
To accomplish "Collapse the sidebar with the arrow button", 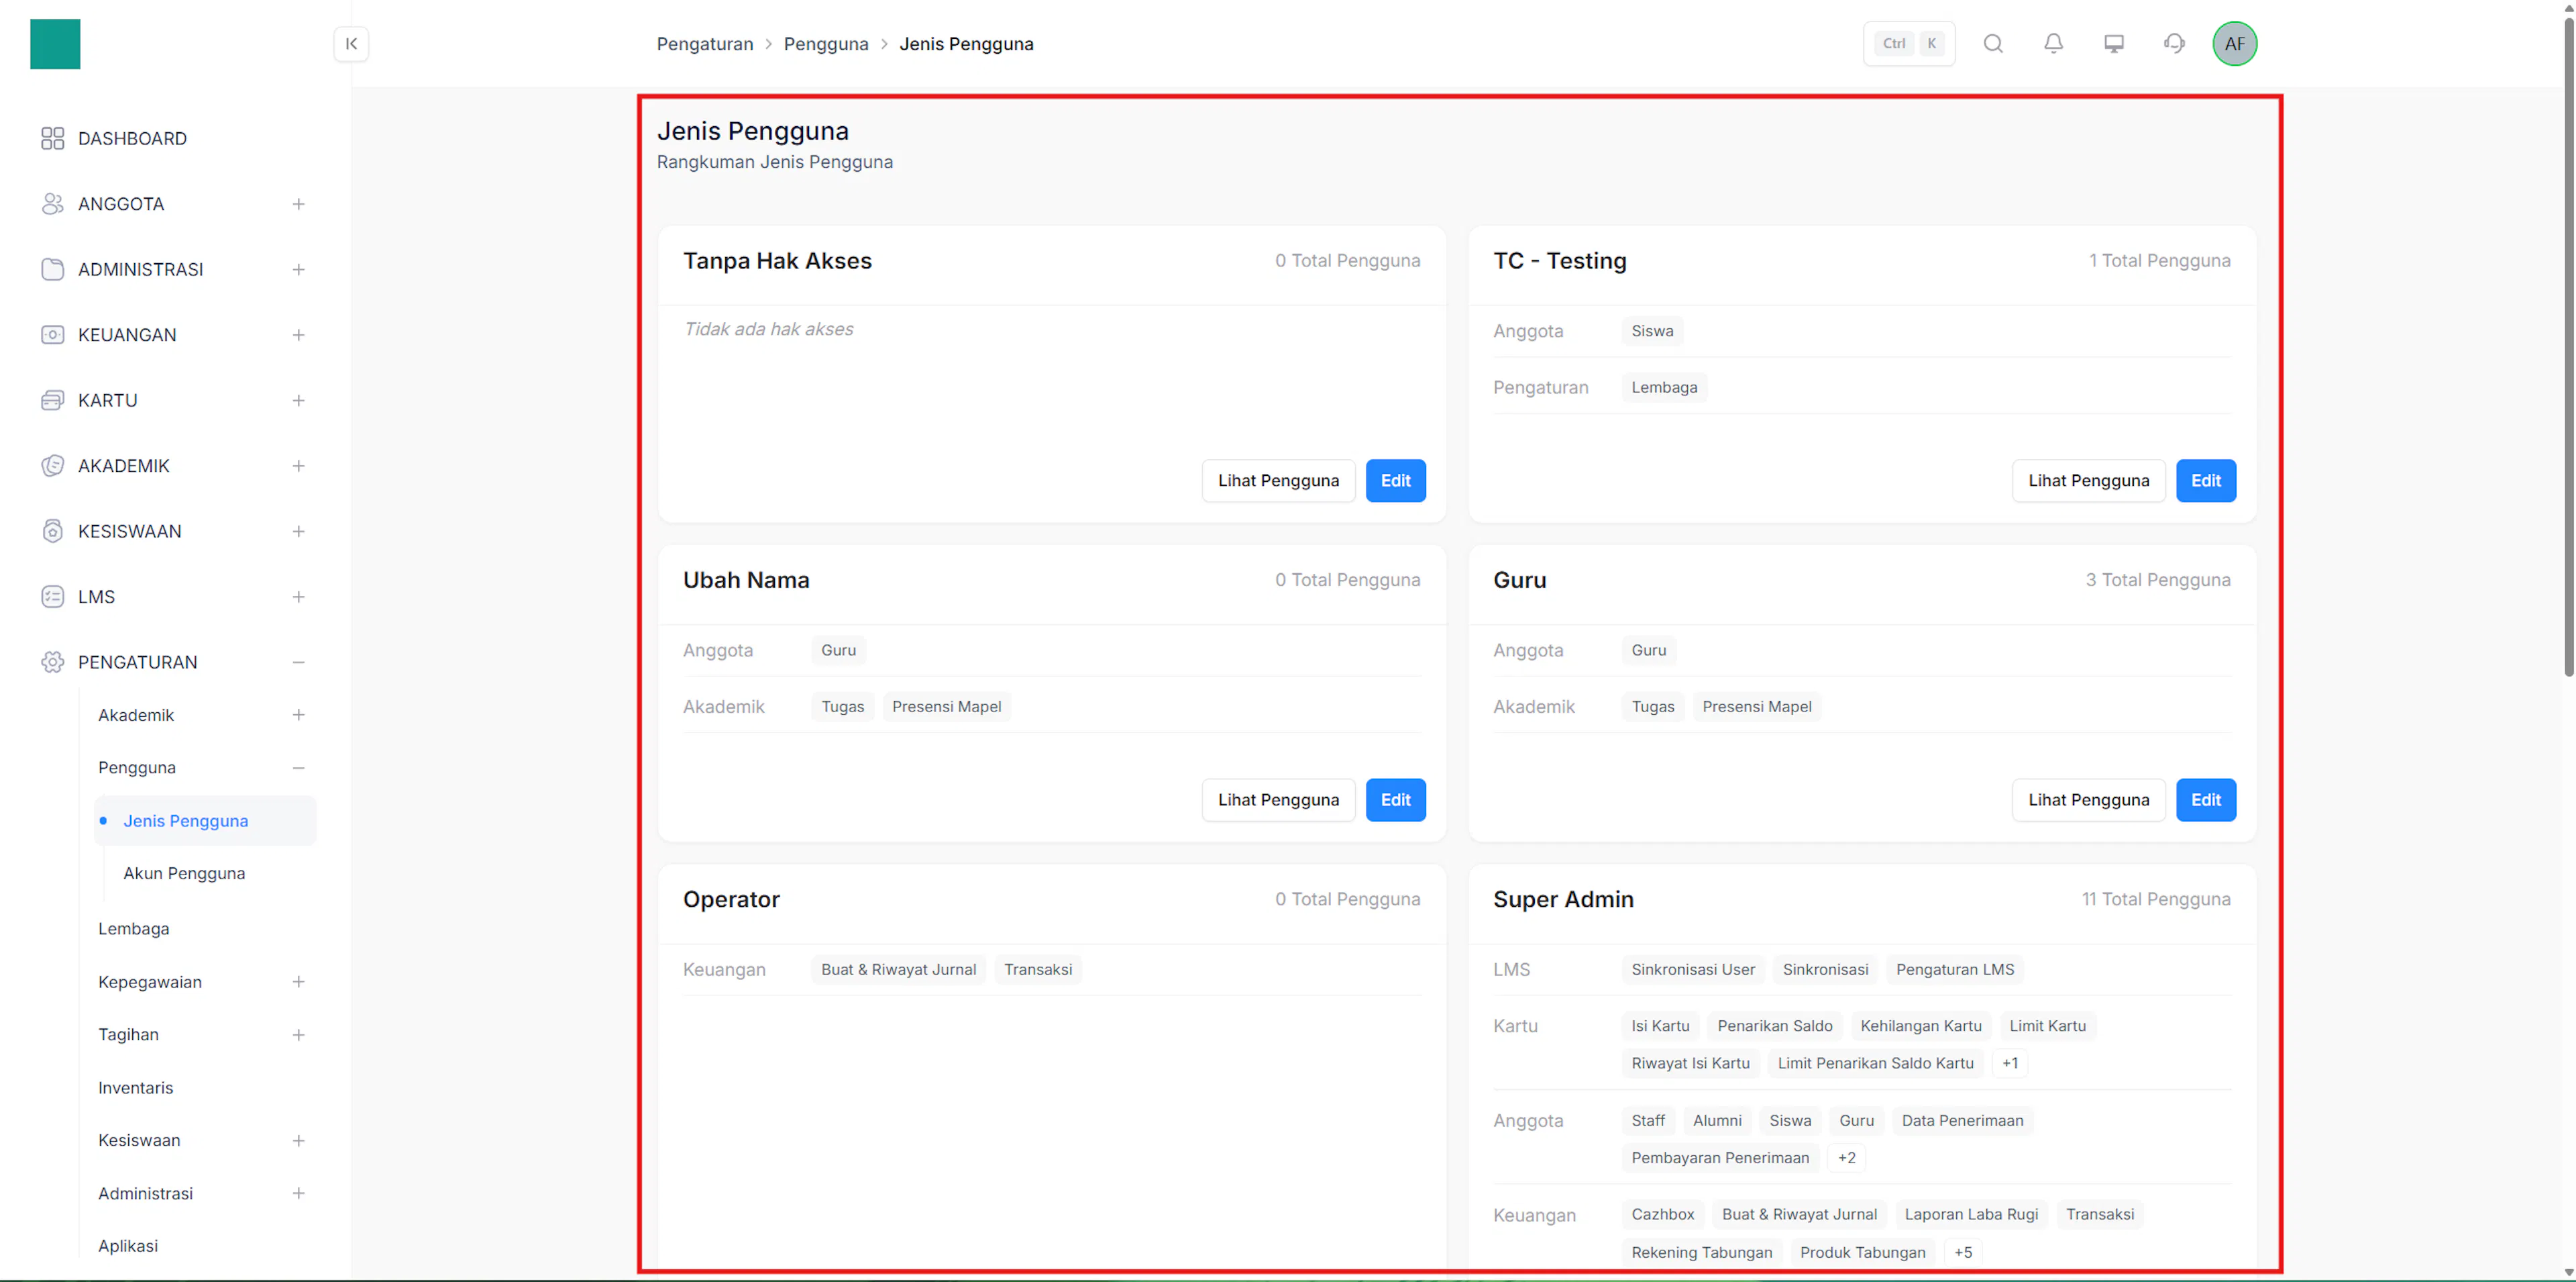I will 351,44.
